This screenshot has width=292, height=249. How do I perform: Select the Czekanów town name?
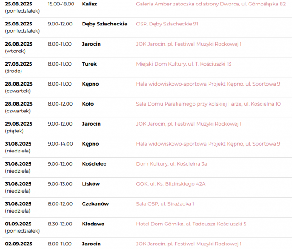[95, 204]
